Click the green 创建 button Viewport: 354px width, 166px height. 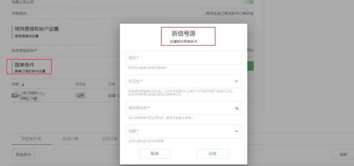coord(212,154)
